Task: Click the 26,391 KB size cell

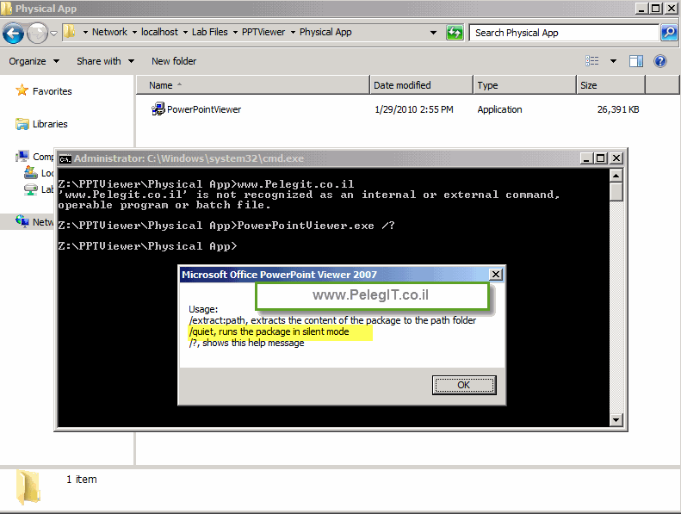Action: (x=618, y=109)
